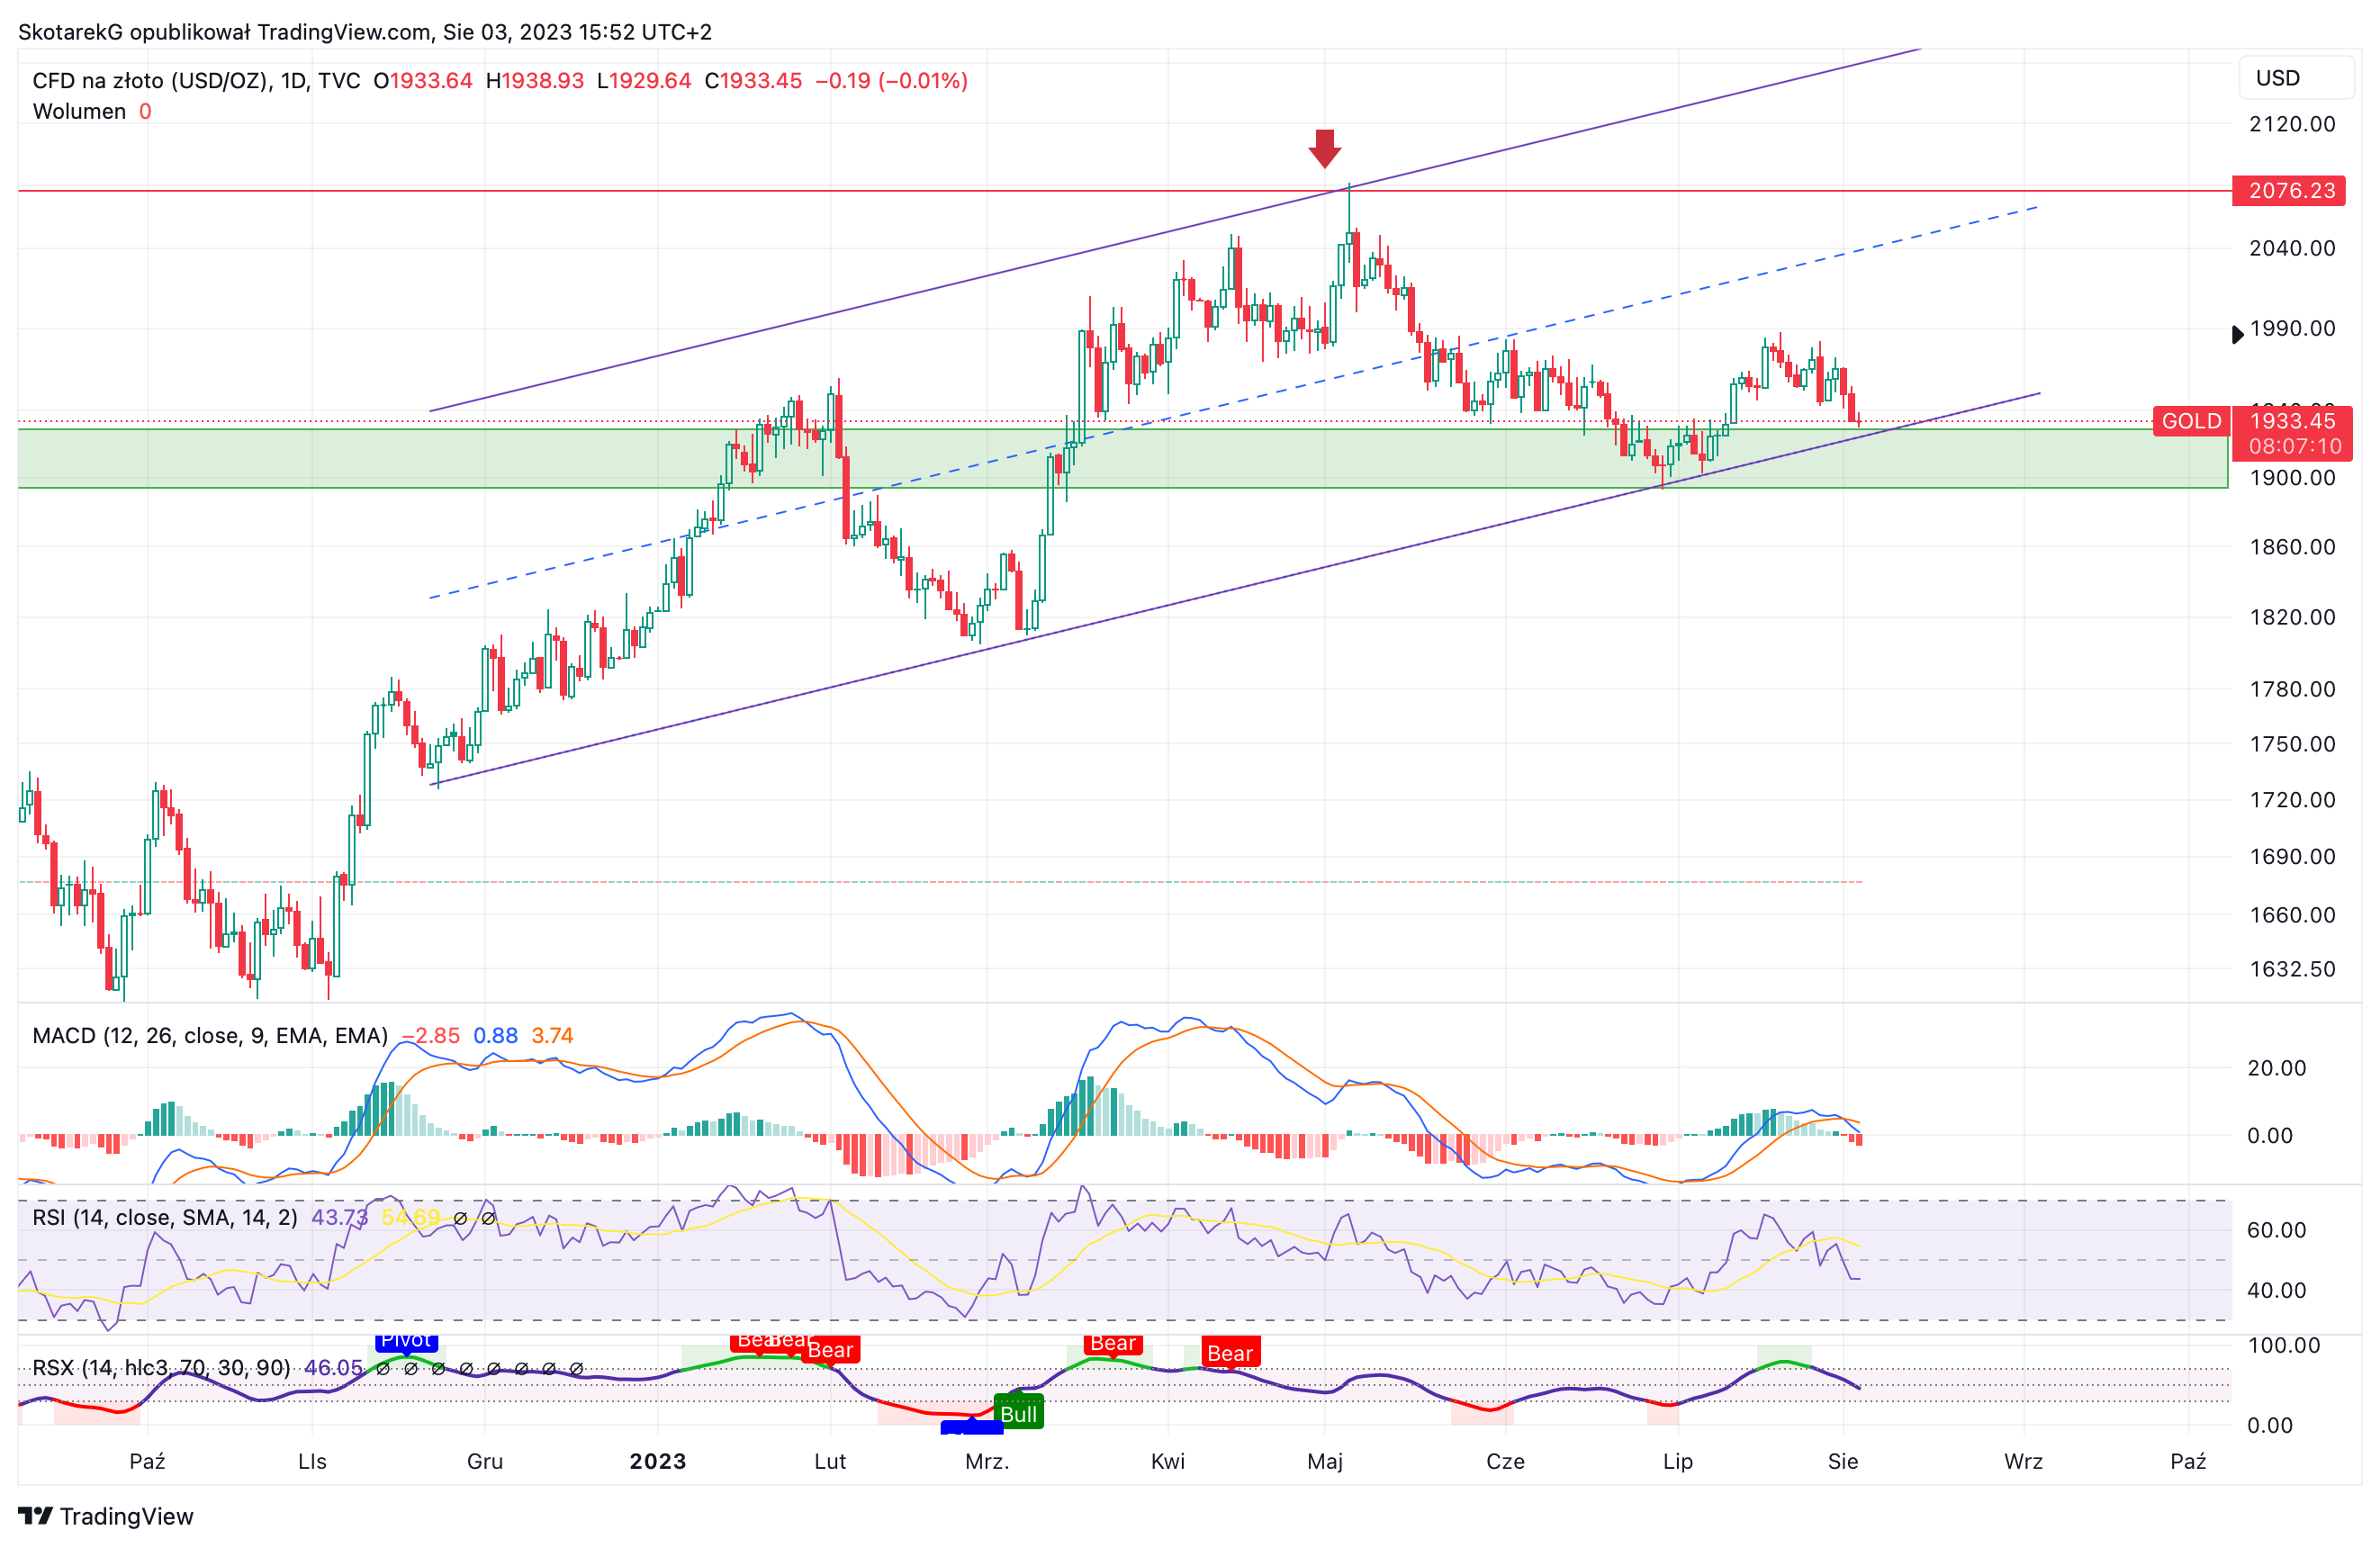This screenshot has height=1548, width=2380.
Task: Click the blue Pivot label in RSX pane
Action: pyautogui.click(x=406, y=1341)
